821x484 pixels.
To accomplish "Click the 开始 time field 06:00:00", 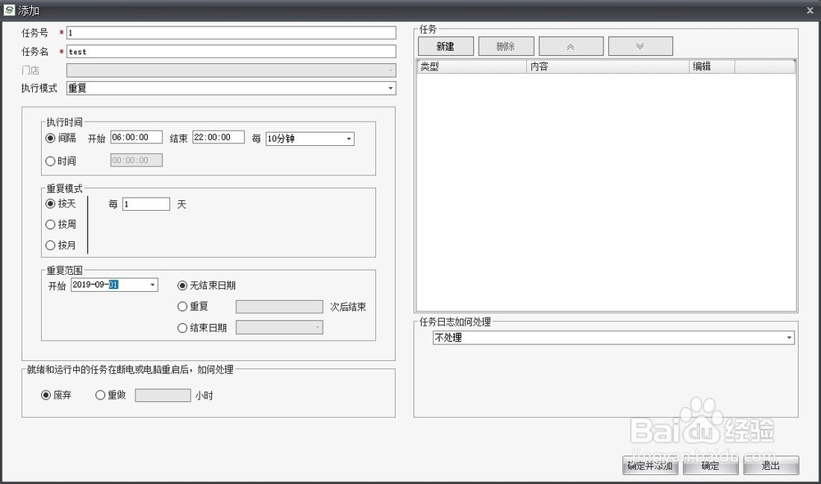I will [x=136, y=137].
